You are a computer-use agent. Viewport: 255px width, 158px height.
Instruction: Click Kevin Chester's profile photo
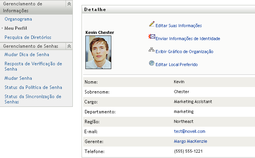tap(98, 52)
